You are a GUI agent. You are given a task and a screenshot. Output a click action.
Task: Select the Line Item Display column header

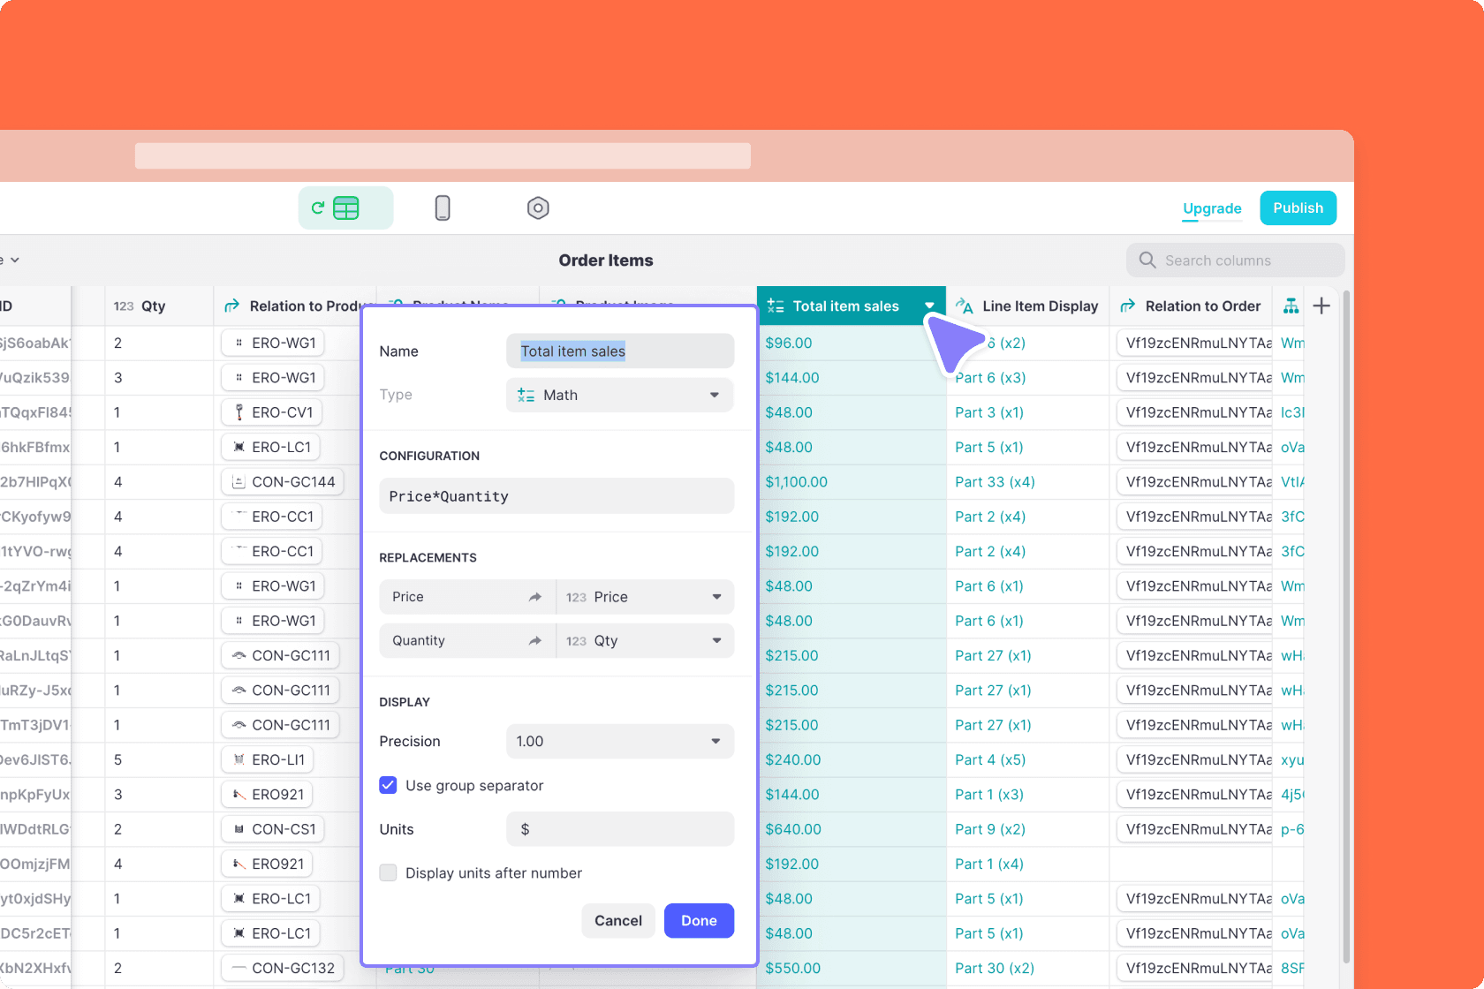[1027, 306]
